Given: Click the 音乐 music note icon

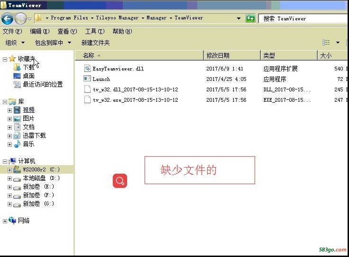Looking at the screenshot, I should pyautogui.click(x=18, y=144).
